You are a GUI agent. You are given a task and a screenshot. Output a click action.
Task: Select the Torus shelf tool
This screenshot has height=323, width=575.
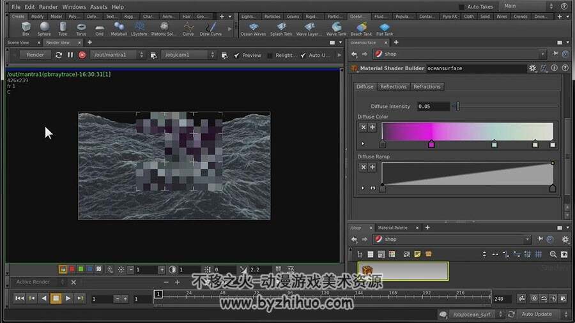tap(81, 29)
